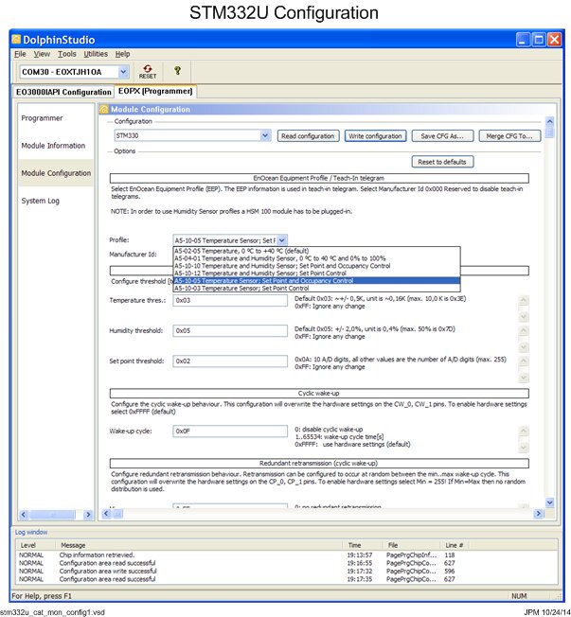This screenshot has height=617, width=571.
Task: Click up arrow beside Humidity threshold description
Action: coord(524,330)
